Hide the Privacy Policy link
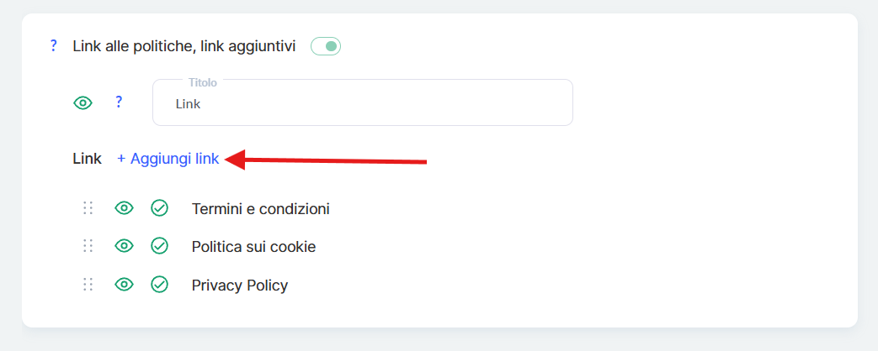 click(125, 285)
